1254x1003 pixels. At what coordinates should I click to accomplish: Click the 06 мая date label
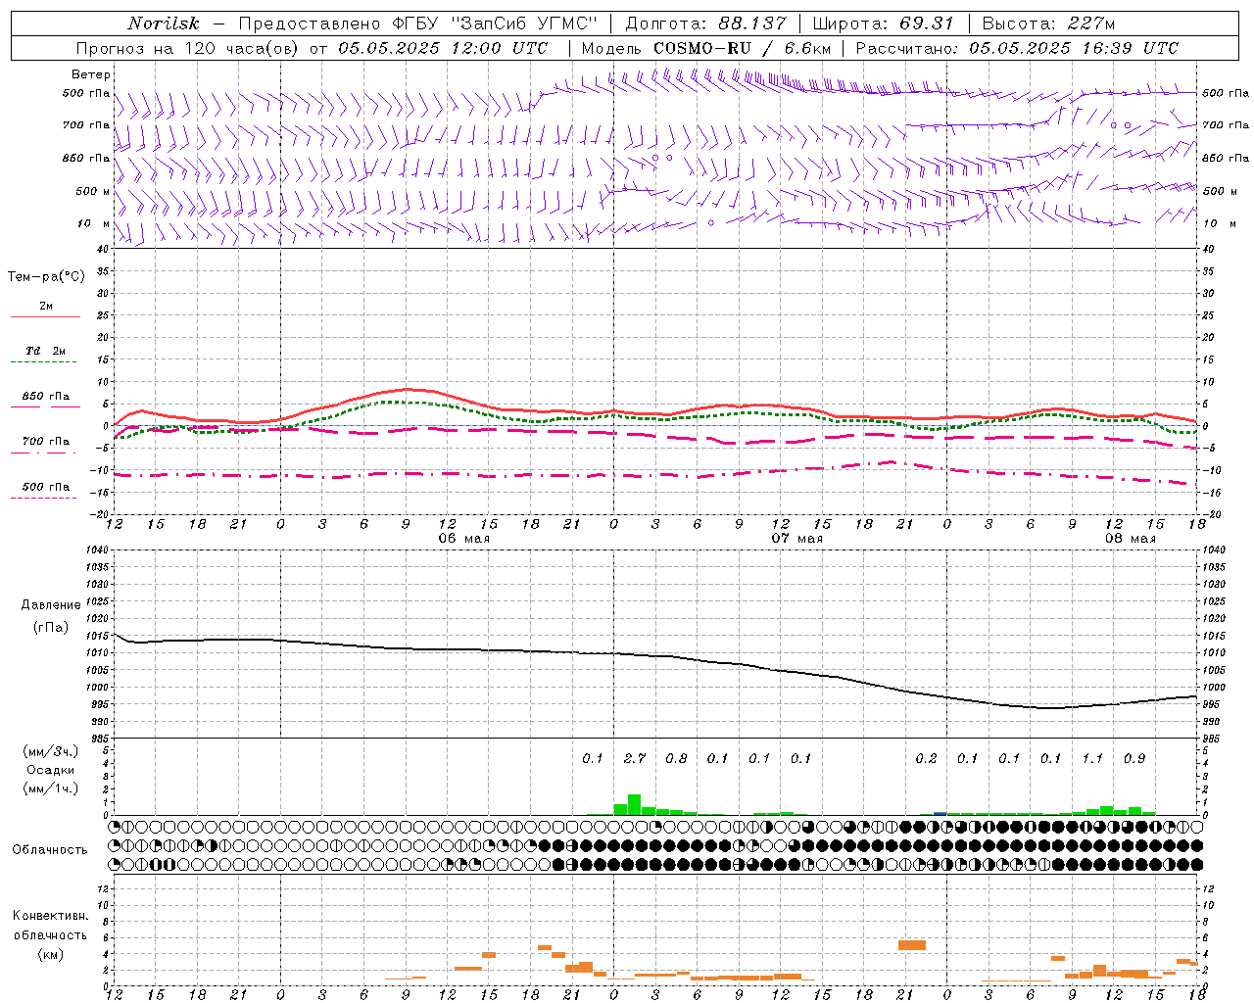coord(463,539)
